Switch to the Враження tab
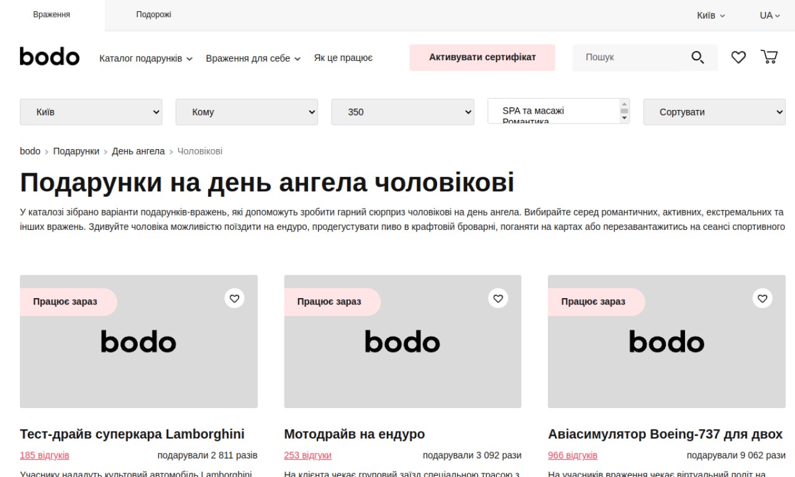The image size is (795, 477). click(52, 15)
